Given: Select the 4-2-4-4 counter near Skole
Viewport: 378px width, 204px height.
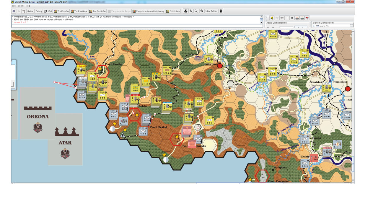Looking at the screenshot, I should (x=167, y=71).
